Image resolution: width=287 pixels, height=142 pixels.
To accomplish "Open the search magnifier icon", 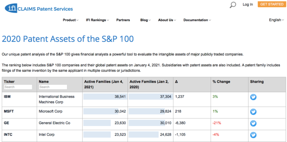I will point(233,5).
